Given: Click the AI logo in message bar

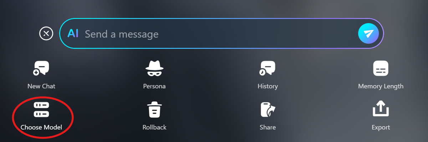Looking at the screenshot, I should point(73,34).
